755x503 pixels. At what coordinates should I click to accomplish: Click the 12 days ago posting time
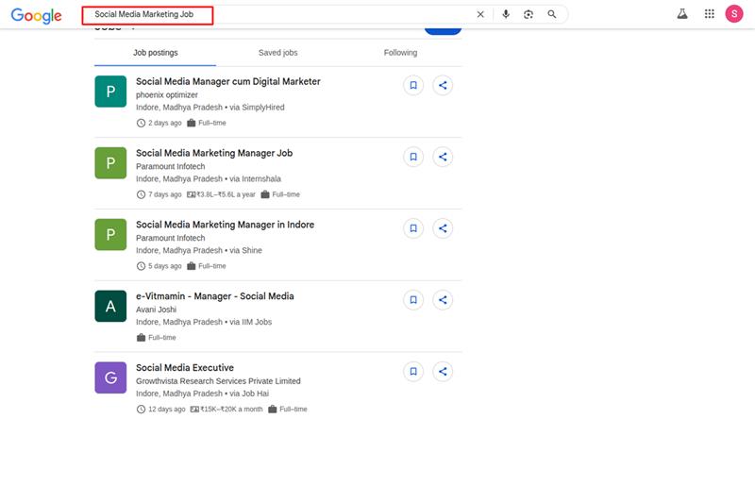160,410
